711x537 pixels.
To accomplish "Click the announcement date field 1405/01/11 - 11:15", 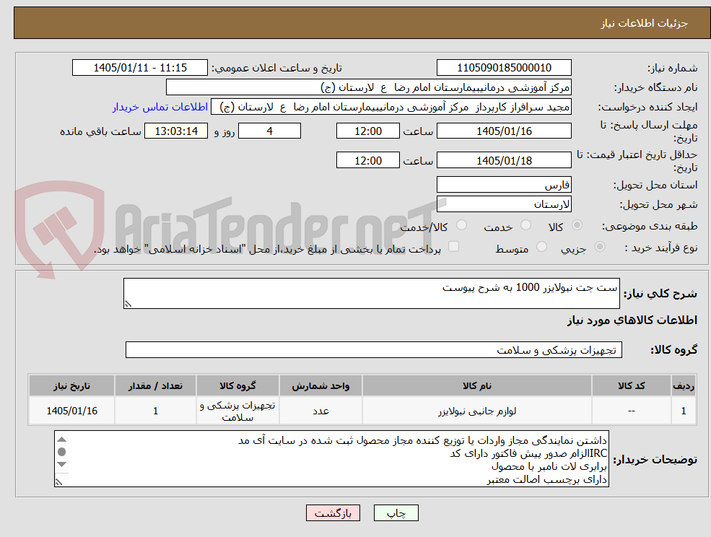I will click(139, 68).
